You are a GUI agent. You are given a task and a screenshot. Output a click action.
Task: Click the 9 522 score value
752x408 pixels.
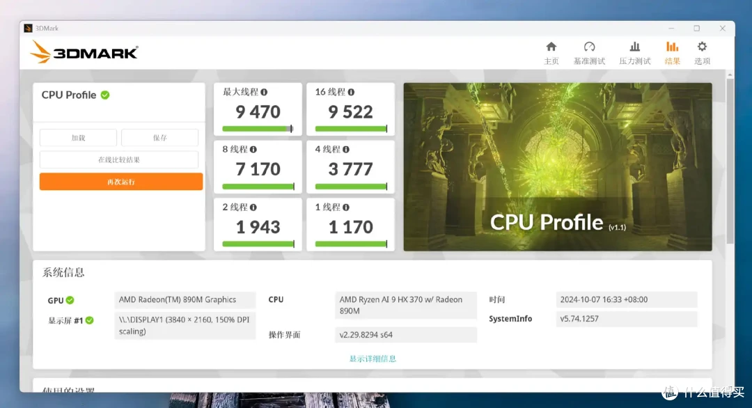[x=350, y=111]
